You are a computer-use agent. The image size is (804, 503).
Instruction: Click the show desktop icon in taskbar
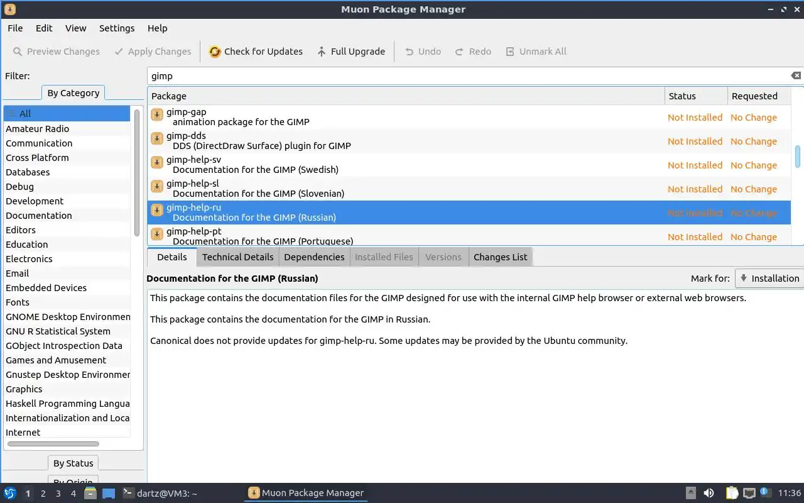[x=109, y=493]
